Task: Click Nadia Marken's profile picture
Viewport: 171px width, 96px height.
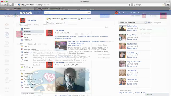Action: pos(122,28)
